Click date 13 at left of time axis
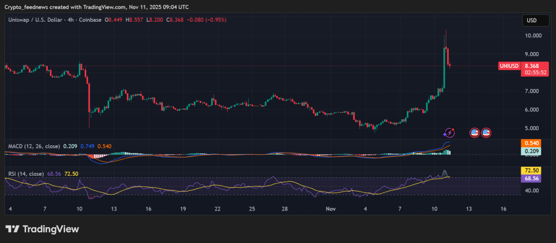Image resolution: width=556 pixels, height=243 pixels. coord(115,209)
